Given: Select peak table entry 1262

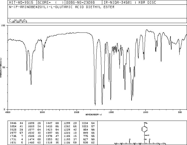Looking at the screenshot, I should click(67, 126).
